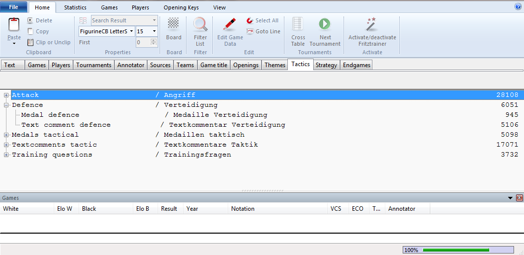This screenshot has height=255, width=524.
Task: Go to Next Tournament icon
Action: (x=325, y=24)
